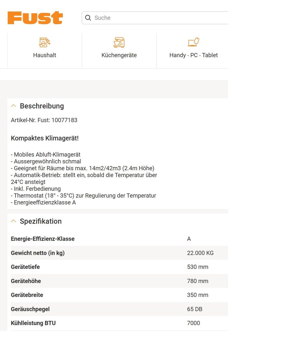Focus the Suche search field

155,18
